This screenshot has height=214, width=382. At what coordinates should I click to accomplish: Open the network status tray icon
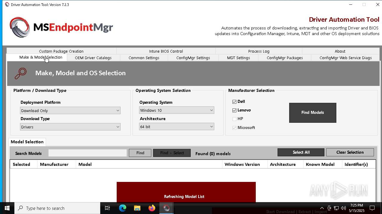pyautogui.click(x=336, y=208)
